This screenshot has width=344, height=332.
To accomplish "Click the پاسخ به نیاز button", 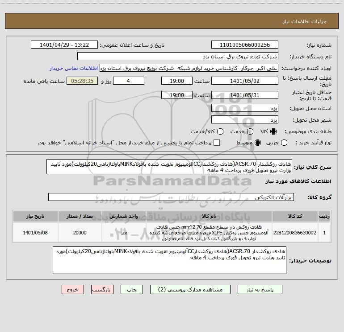I will coord(260,290).
